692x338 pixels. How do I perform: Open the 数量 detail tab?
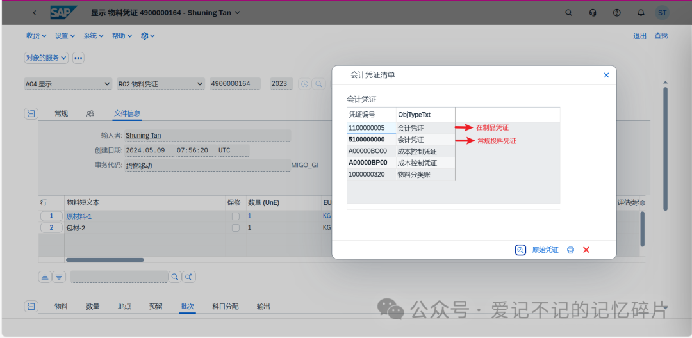[x=93, y=306]
